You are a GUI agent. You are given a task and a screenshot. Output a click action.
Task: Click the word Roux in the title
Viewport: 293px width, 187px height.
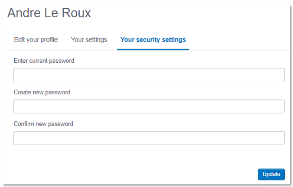coord(76,13)
